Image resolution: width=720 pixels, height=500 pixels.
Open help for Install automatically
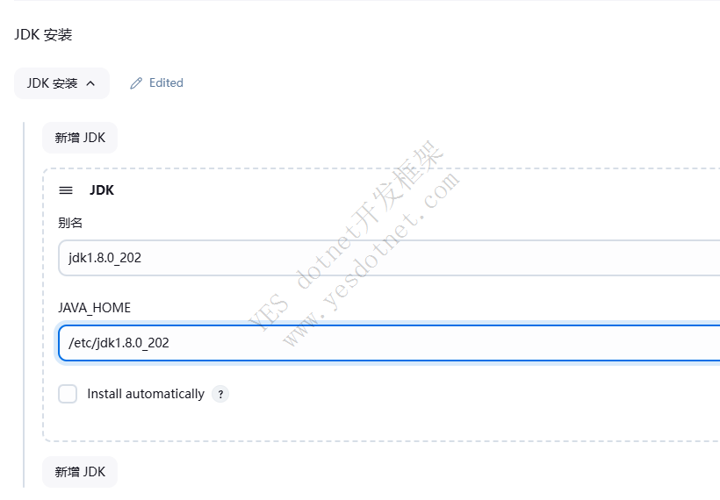(x=220, y=394)
